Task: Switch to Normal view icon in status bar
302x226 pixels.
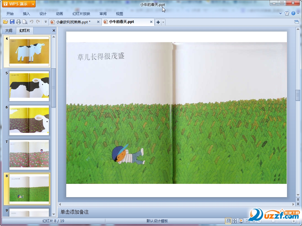Action: point(228,221)
